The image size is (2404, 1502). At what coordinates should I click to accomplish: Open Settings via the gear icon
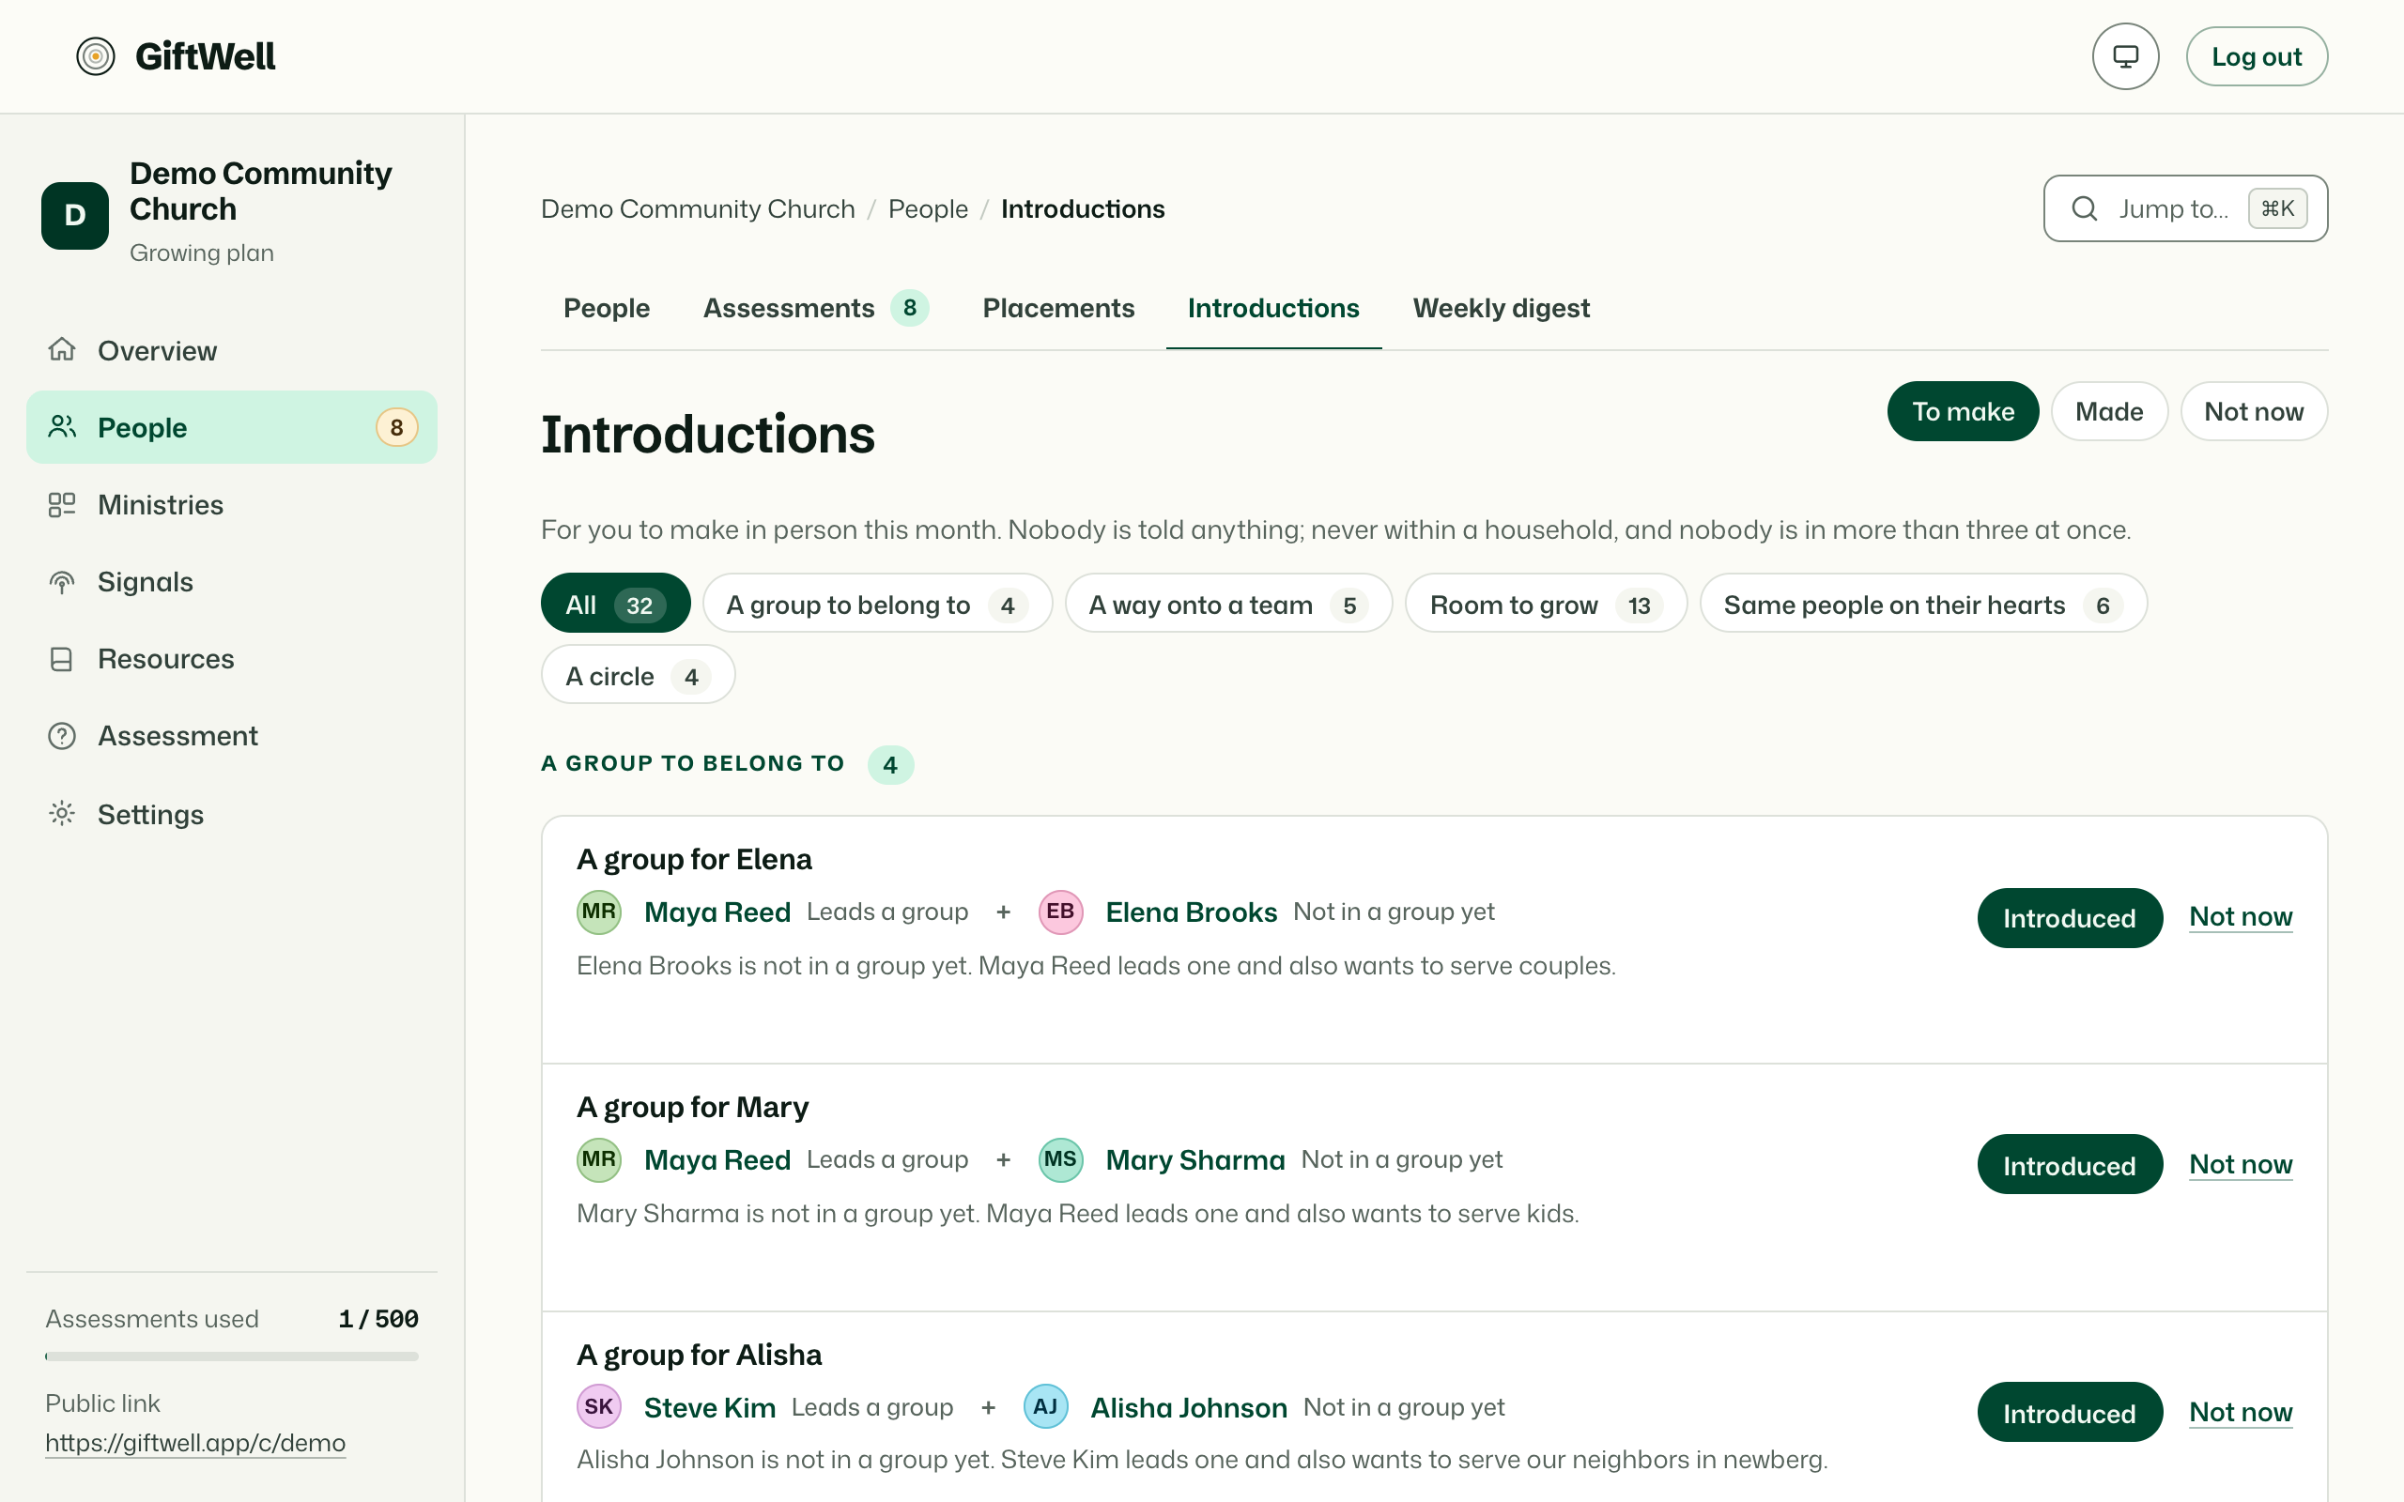click(x=62, y=814)
